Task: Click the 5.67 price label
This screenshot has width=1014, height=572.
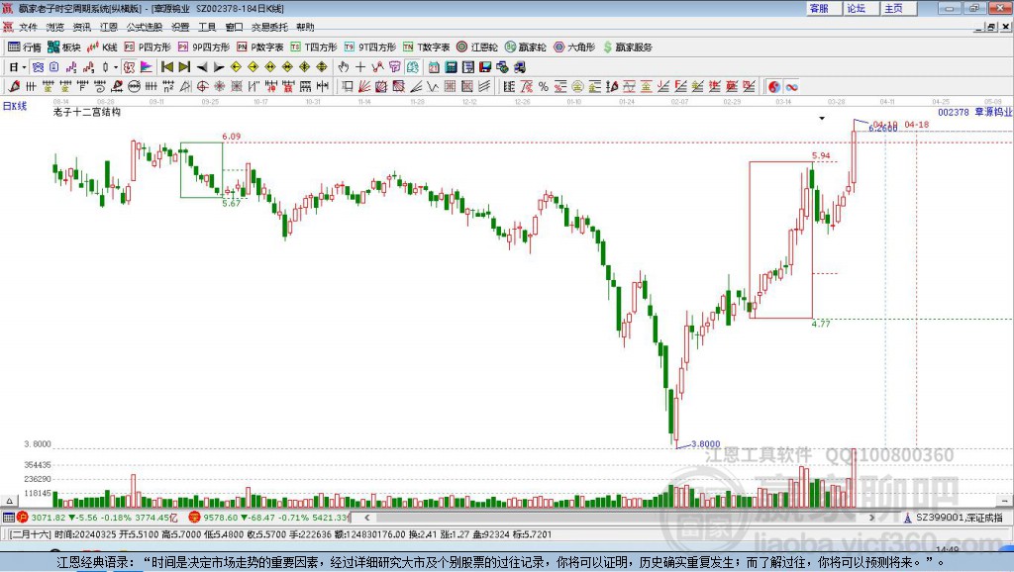Action: (231, 204)
